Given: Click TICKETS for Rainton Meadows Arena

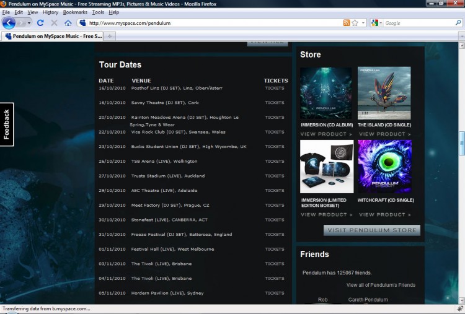Looking at the screenshot, I should (275, 117).
